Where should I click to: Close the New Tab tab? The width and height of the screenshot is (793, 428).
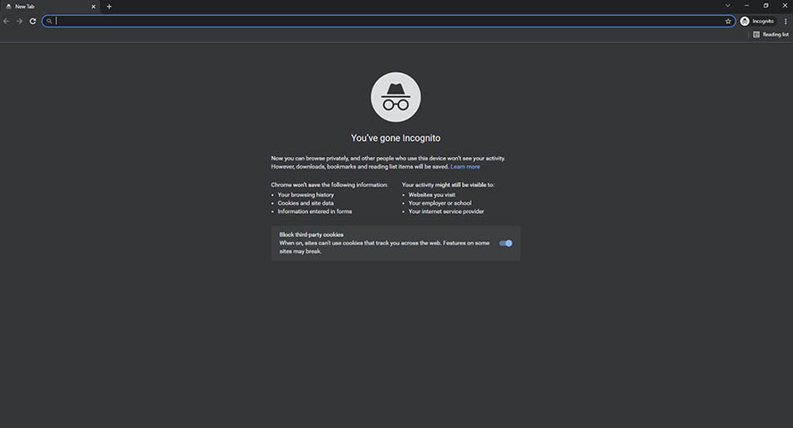[93, 6]
